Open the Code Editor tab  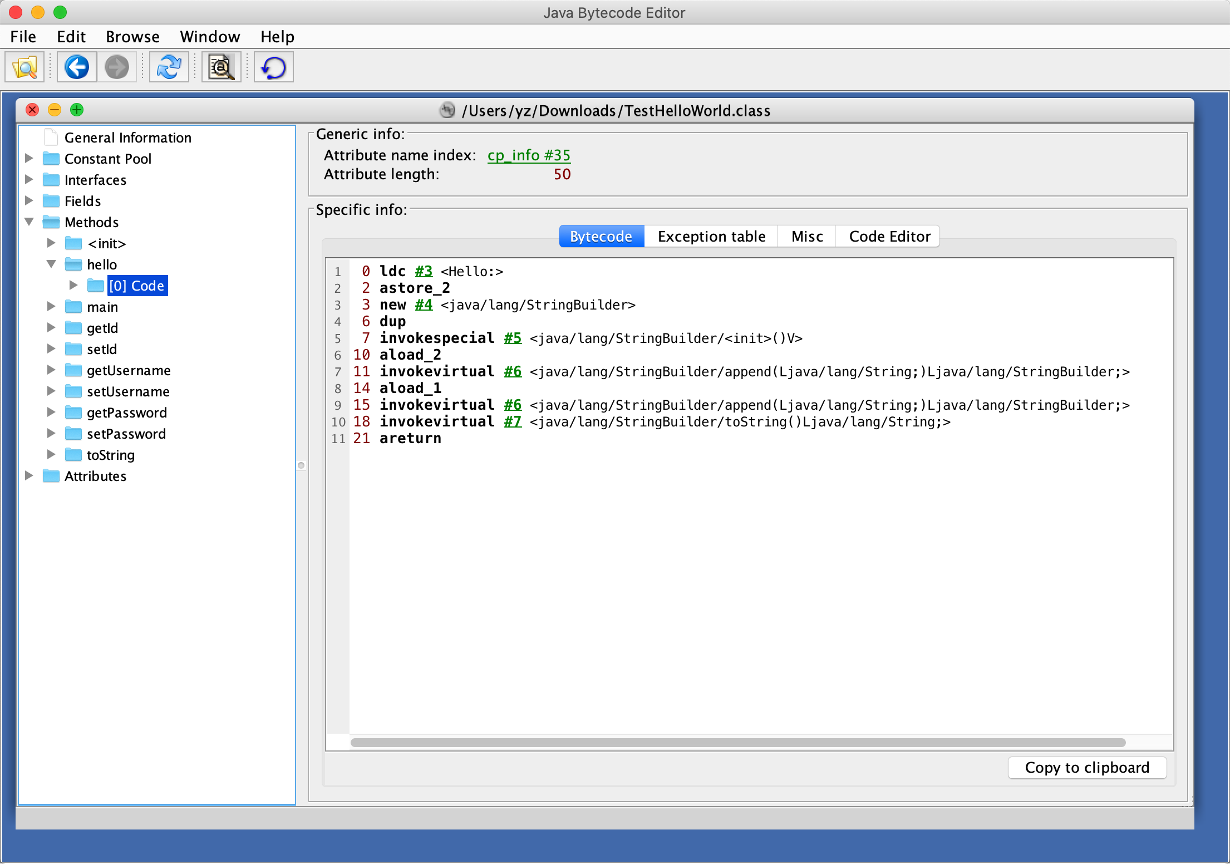pyautogui.click(x=889, y=237)
